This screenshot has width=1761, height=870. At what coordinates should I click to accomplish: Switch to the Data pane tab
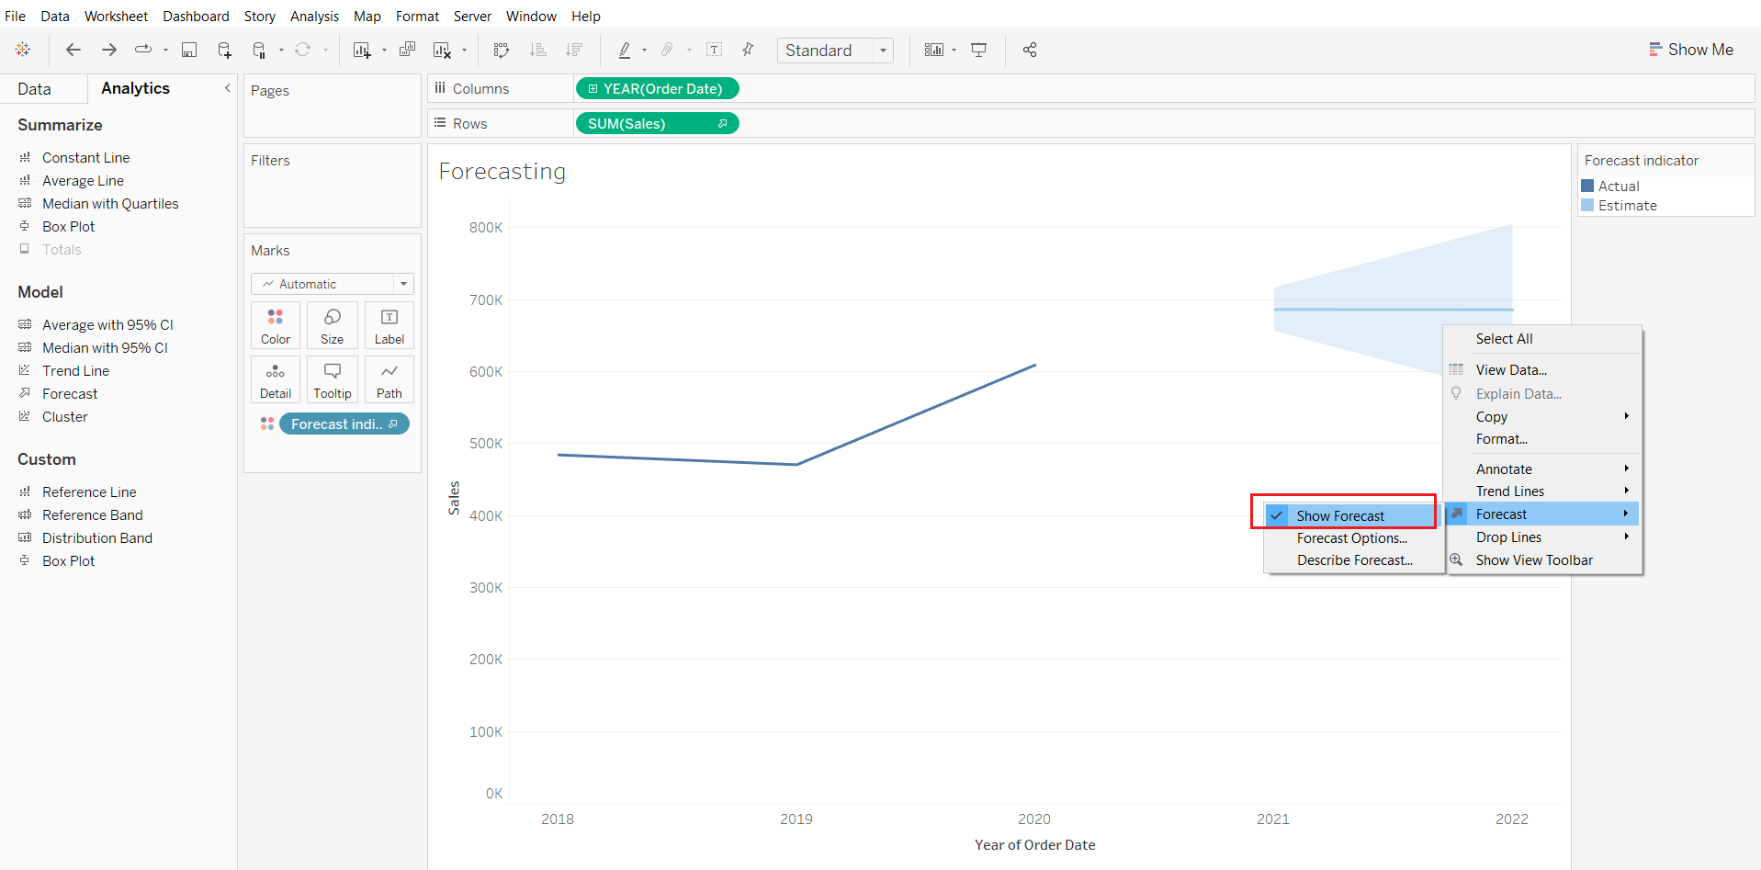[34, 89]
